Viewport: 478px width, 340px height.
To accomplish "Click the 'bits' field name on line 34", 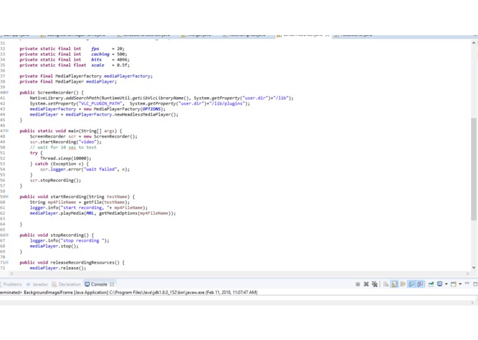I will (x=96, y=59).
